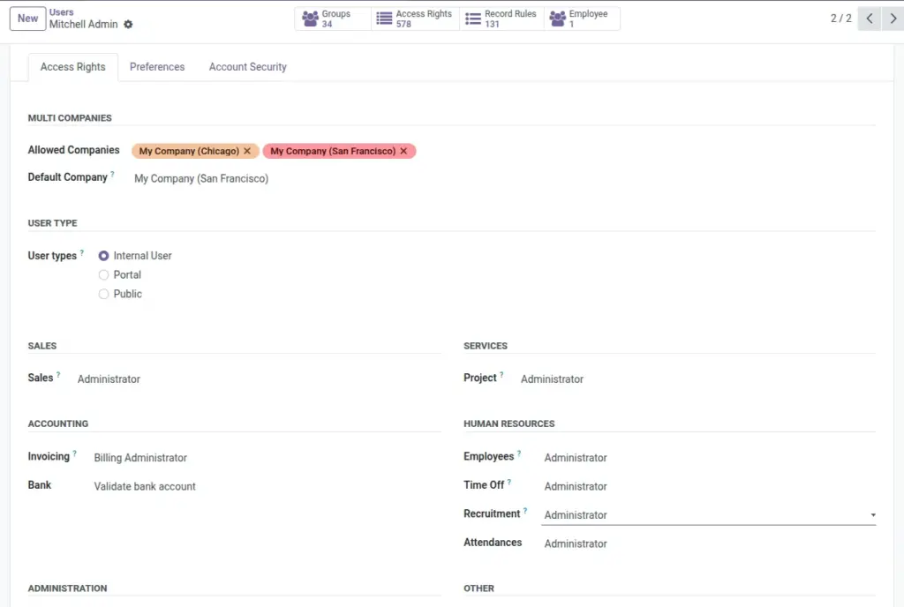The image size is (904, 607).
Task: Remove My Company (San Francisco) tag
Action: pyautogui.click(x=403, y=151)
